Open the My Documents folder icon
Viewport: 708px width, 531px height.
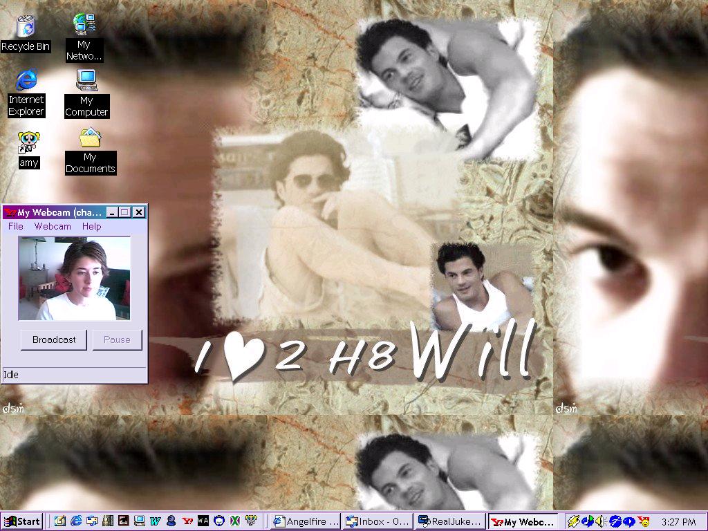(90, 138)
